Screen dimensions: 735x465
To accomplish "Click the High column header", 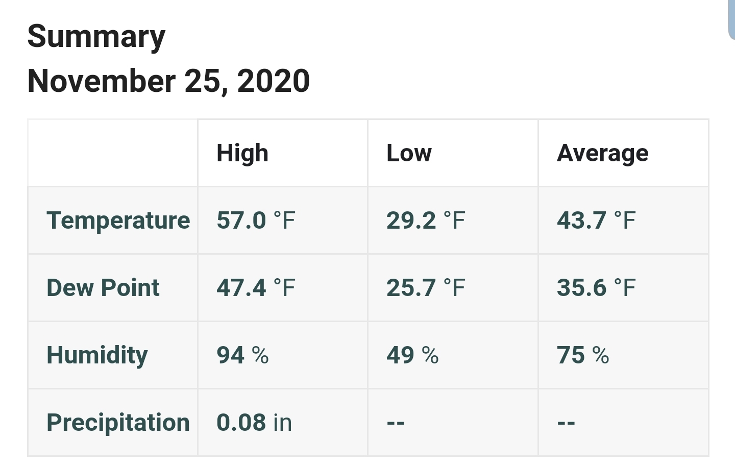I will pyautogui.click(x=242, y=153).
